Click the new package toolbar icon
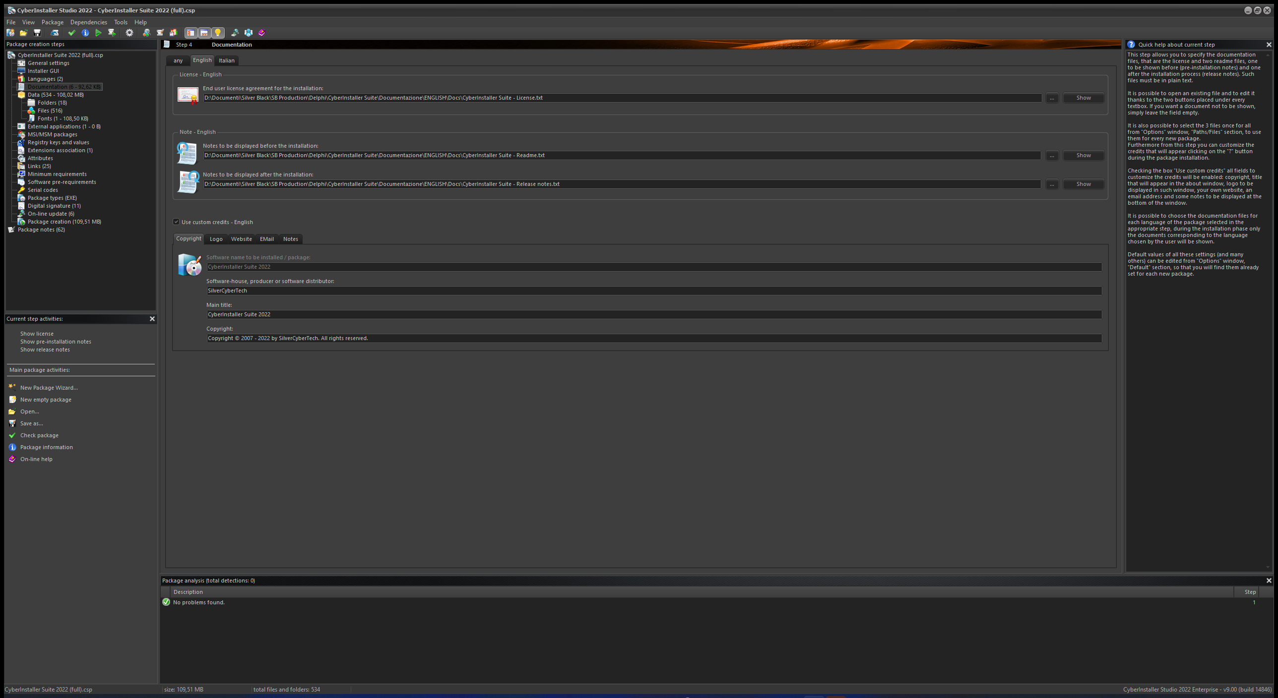Viewport: 1278px width, 698px height. point(10,33)
